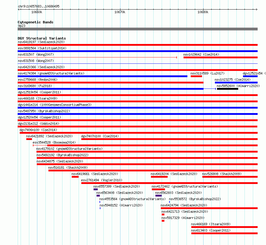266x245 pixels.
Task: Click nsv6562603 (Sedlazeck2020) label
Action: click(178, 193)
